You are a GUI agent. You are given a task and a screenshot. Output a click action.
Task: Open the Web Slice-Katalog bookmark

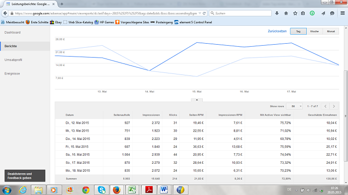pos(78,22)
